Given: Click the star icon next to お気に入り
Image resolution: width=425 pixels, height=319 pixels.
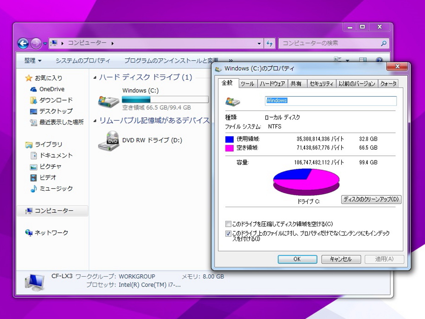Looking at the screenshot, I should (29, 78).
